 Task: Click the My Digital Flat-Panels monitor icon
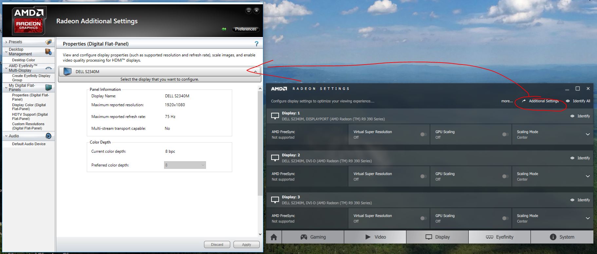[x=48, y=88]
